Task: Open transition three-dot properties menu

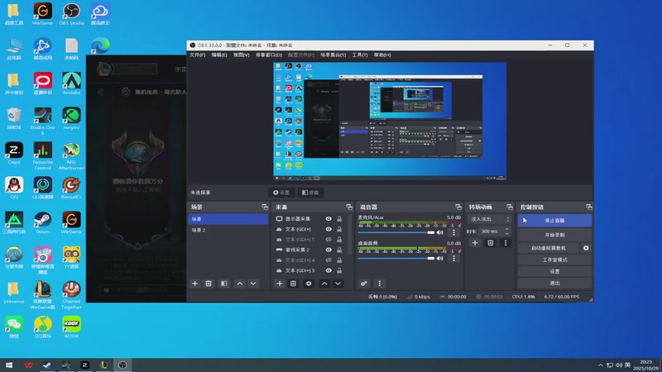Action: coord(506,243)
